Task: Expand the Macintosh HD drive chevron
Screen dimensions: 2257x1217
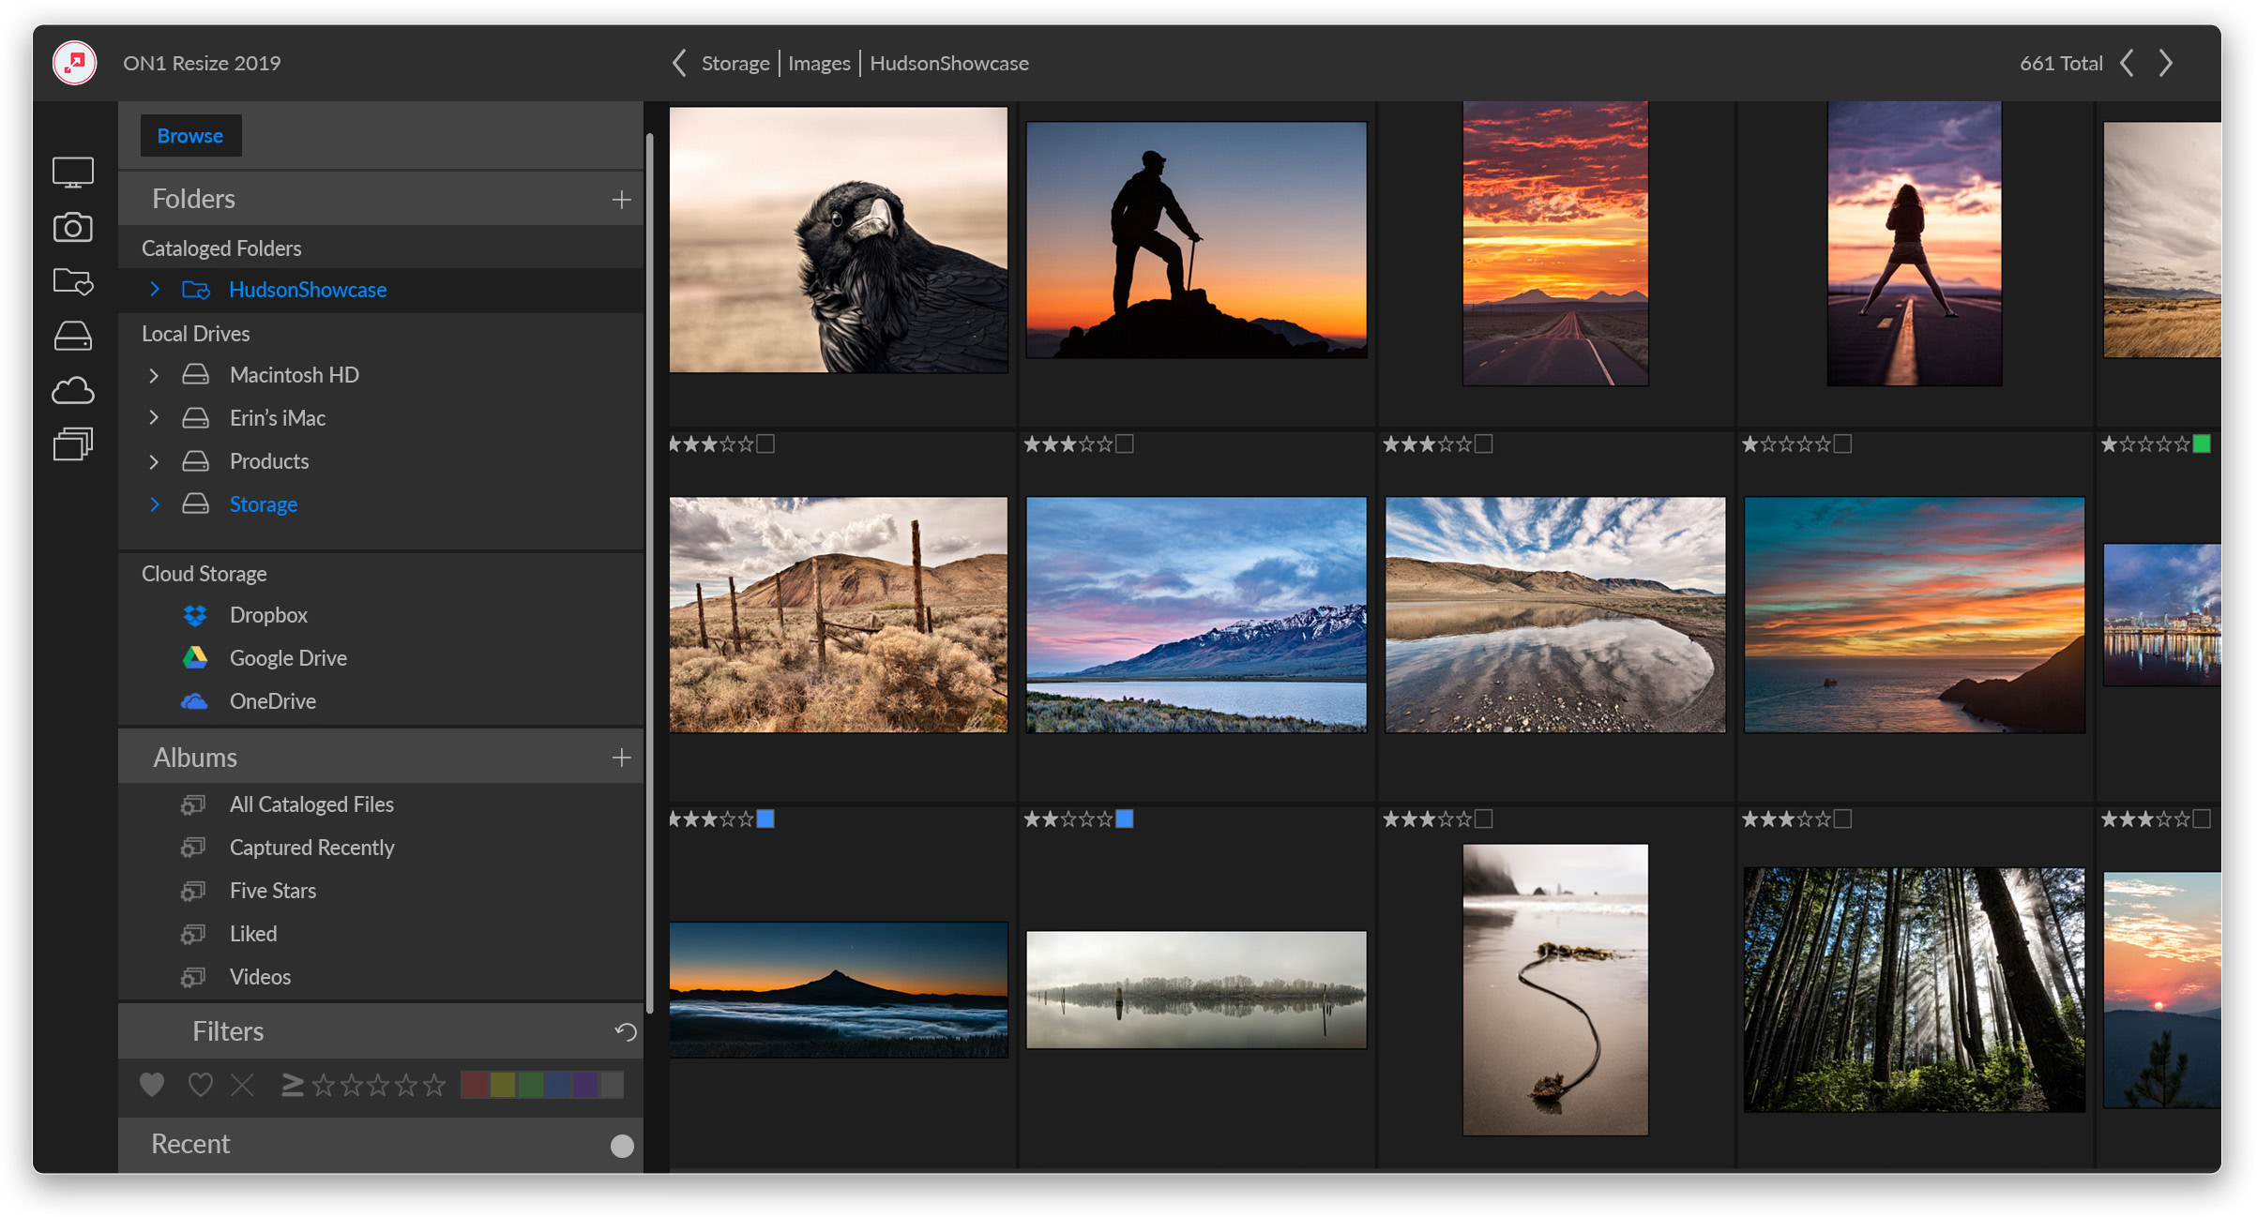Action: (155, 375)
